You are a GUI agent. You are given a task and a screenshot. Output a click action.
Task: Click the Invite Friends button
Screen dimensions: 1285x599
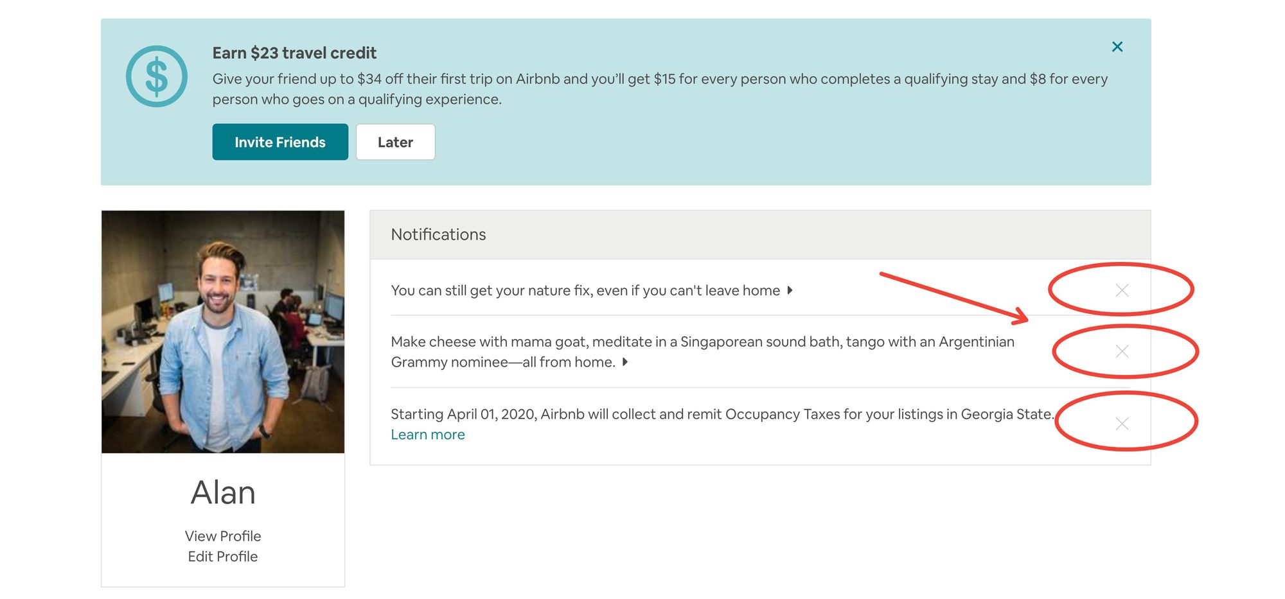tap(280, 142)
